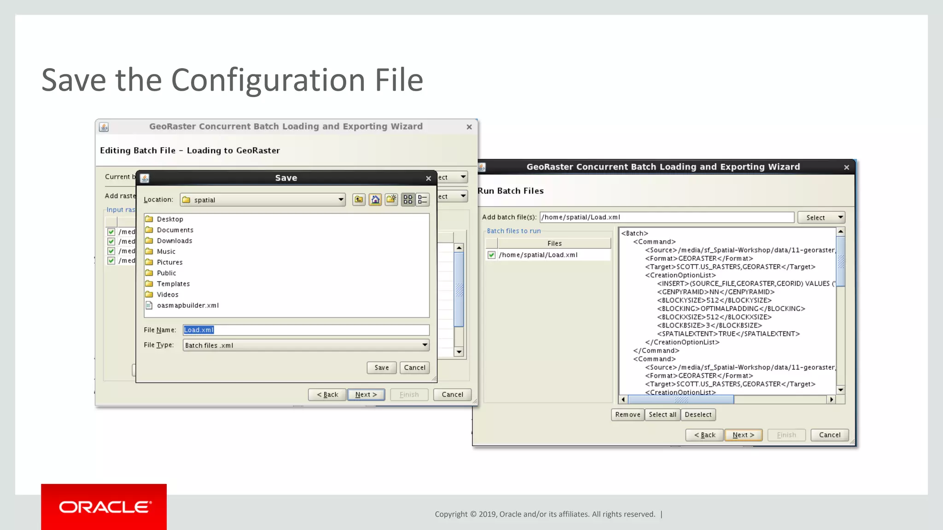Click input raster list scroll down arrow
Screen dimensions: 943x530
(x=459, y=352)
